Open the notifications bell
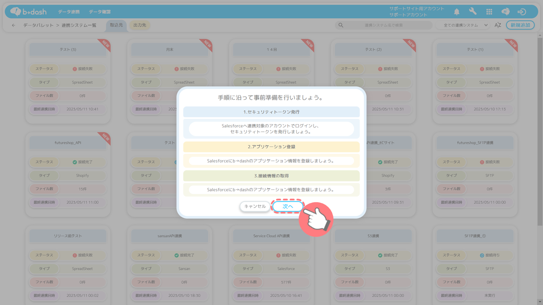Screen dimensions: 543x305 coord(457,12)
